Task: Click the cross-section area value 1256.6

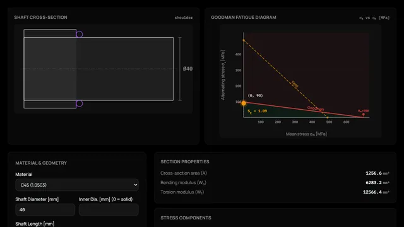Action: (374, 173)
